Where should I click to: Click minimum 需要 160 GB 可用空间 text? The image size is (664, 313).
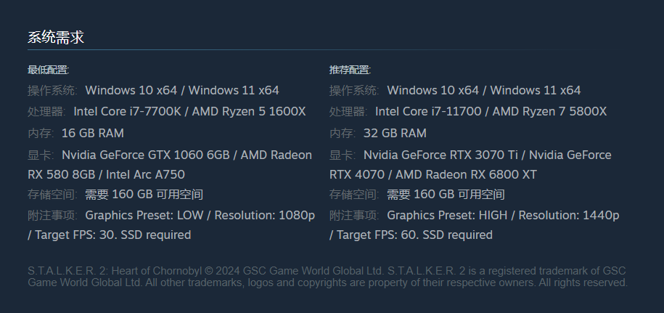pyautogui.click(x=144, y=195)
